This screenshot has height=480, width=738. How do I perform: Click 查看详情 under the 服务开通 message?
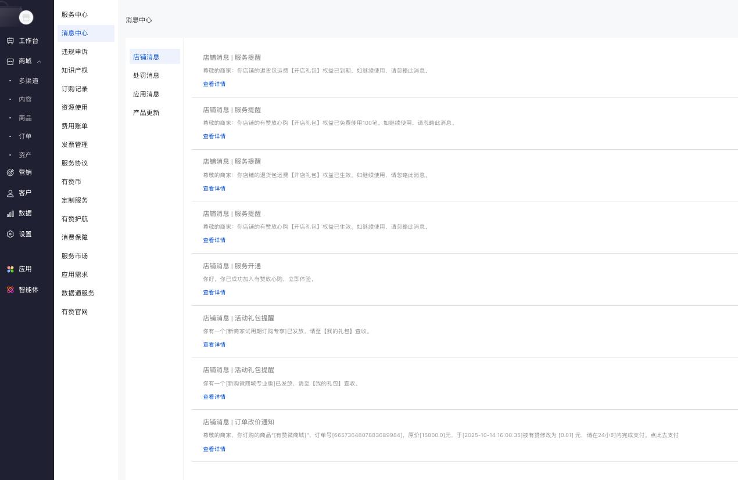(x=214, y=293)
